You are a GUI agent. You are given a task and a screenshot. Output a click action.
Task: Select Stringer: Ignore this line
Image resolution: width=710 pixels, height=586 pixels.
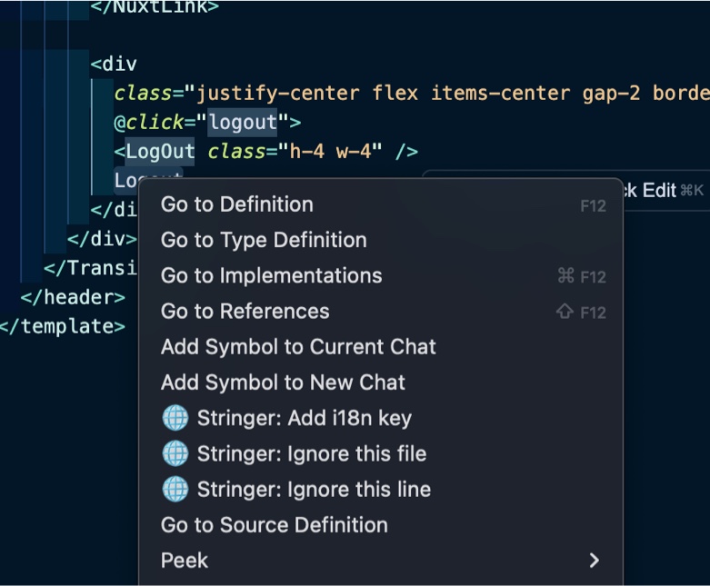pos(380,490)
